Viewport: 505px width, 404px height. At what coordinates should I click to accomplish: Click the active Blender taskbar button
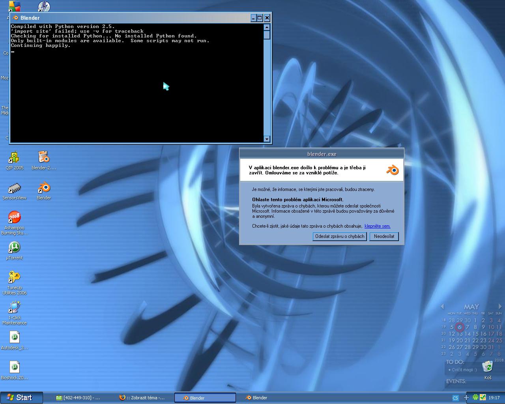pos(205,398)
